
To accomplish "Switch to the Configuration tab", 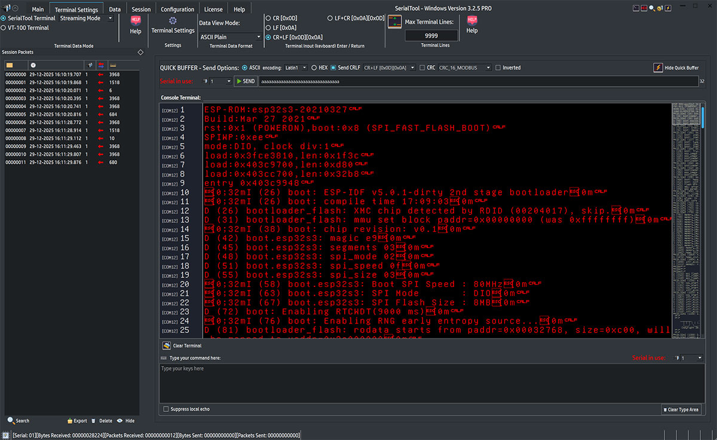I will (x=177, y=8).
